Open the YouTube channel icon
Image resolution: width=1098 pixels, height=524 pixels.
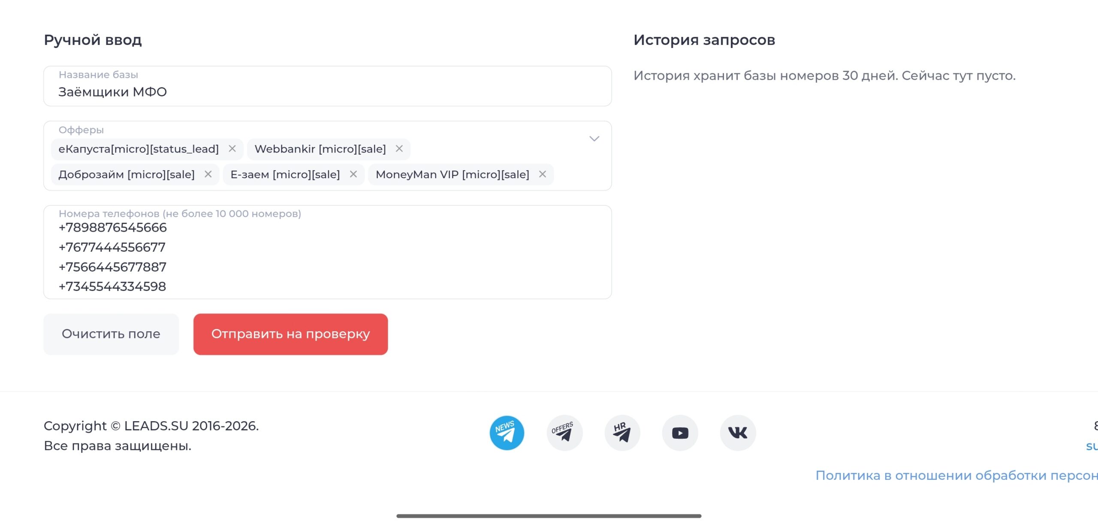click(x=680, y=433)
